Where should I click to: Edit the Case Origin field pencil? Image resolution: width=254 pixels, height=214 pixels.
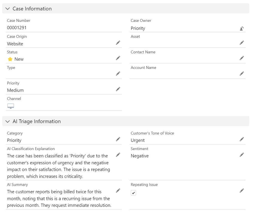pos(118,43)
